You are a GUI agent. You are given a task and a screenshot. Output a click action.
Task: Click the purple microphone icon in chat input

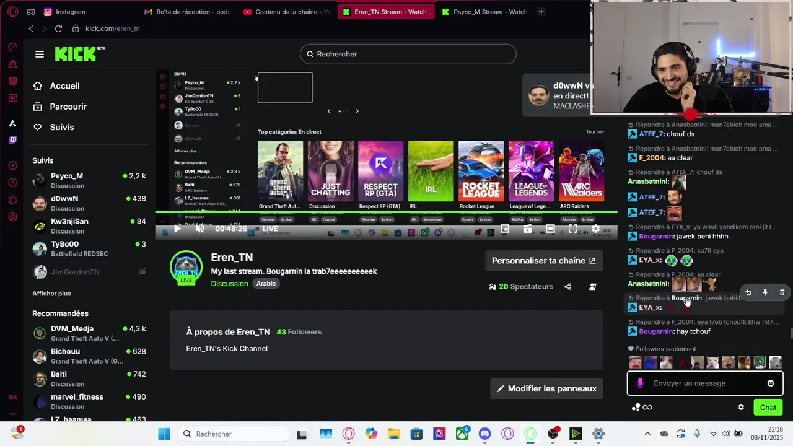[640, 383]
